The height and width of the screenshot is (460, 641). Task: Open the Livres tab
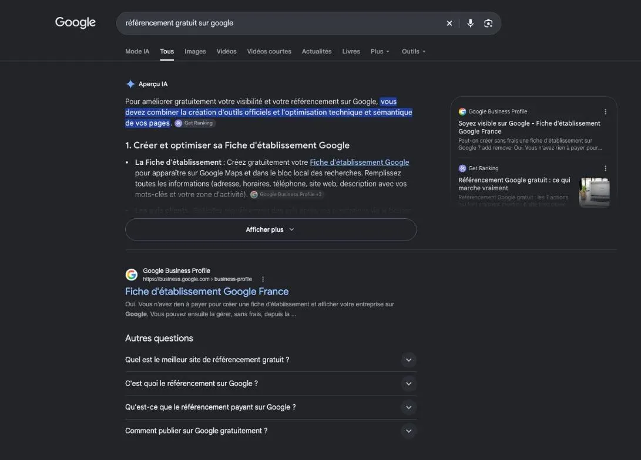tap(351, 52)
